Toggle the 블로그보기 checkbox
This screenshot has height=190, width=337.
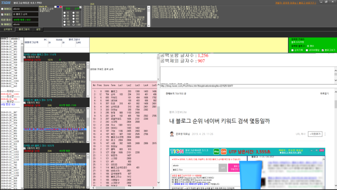tap(323, 50)
